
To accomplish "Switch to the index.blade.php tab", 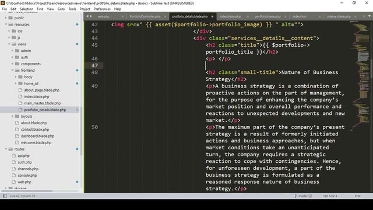I will pos(230,17).
